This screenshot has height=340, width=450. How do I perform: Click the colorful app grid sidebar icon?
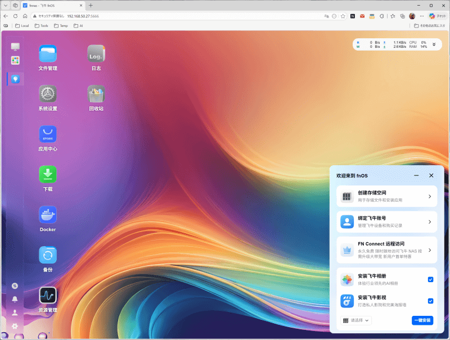click(15, 61)
